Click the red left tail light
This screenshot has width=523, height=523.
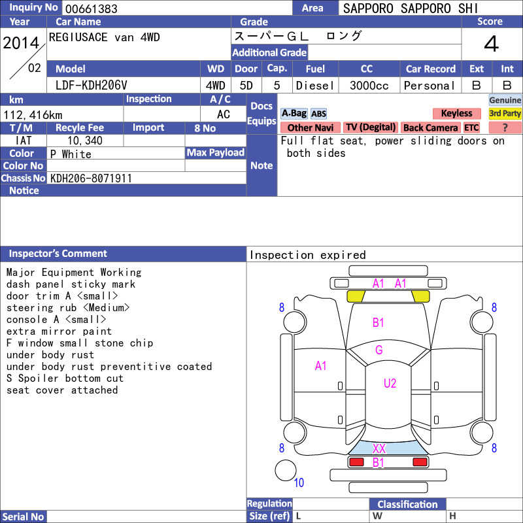click(x=356, y=462)
